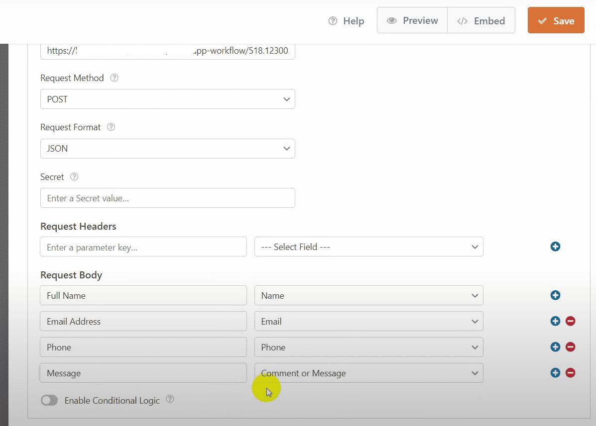Add a row after Email Address
The width and height of the screenshot is (596, 426).
(x=555, y=321)
